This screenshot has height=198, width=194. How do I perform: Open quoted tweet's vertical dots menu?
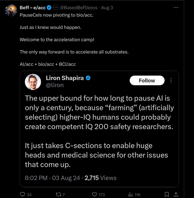[171, 81]
